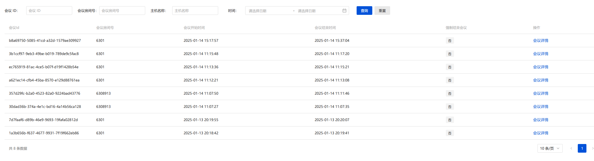The image size is (594, 161).
Task: Click the 否 tag for meeting b8a69750
Action: tap(450, 40)
